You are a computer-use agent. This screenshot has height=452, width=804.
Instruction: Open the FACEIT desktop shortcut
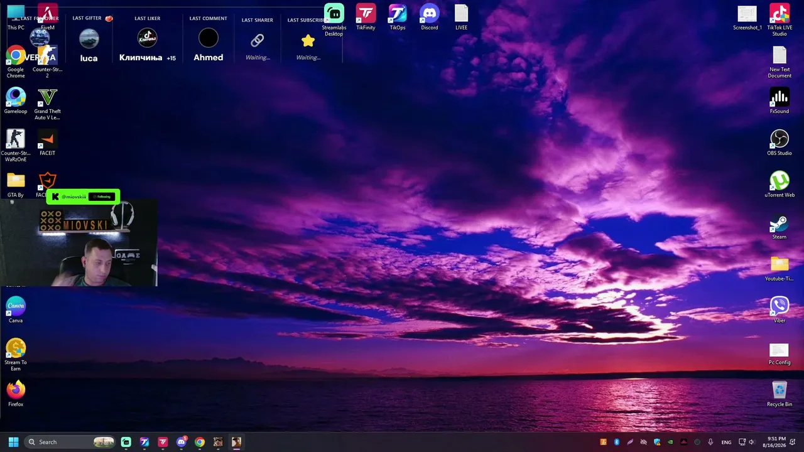(48, 143)
